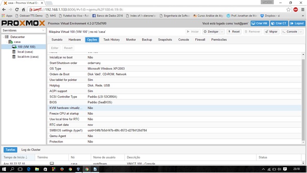Open the Backup tab
The image size is (307, 173).
coord(147,40)
